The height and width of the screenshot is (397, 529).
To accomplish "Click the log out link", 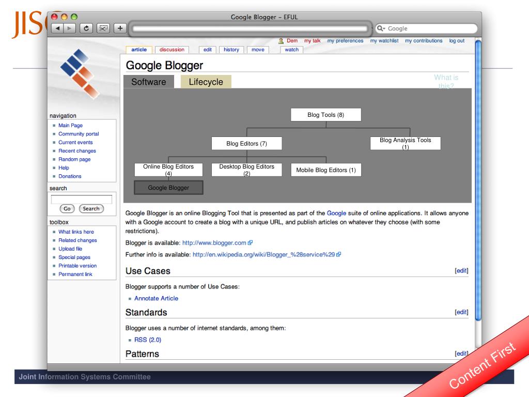I will (x=457, y=40).
